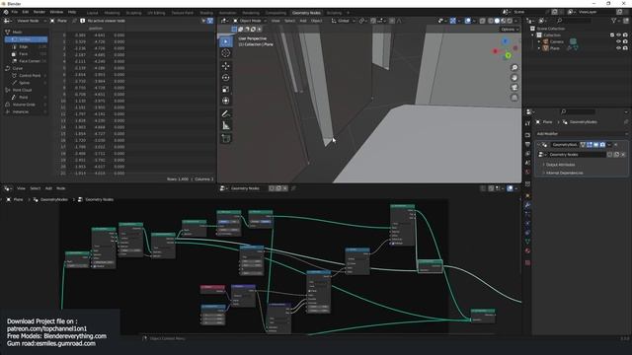Open the viewport Options dropdown
The height and width of the screenshot is (355, 632).
(510, 30)
